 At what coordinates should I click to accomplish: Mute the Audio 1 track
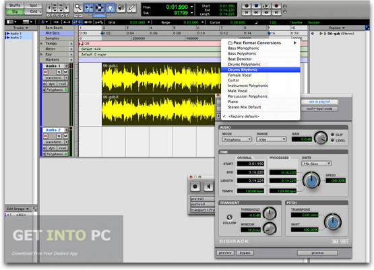[65, 72]
